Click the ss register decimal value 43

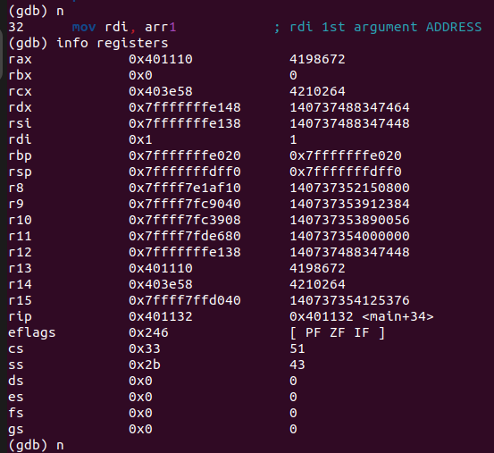(297, 365)
